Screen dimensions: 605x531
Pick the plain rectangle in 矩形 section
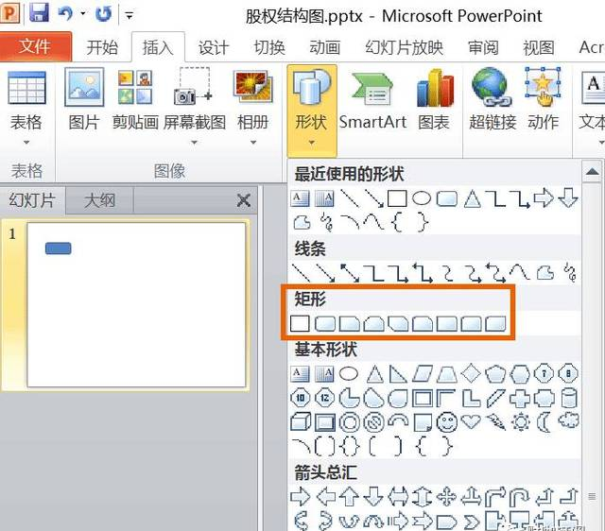(300, 323)
